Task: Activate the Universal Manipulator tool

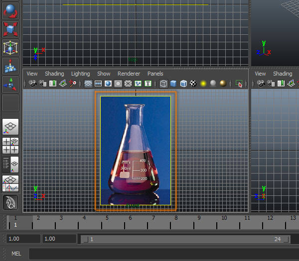Action: [x=10, y=47]
